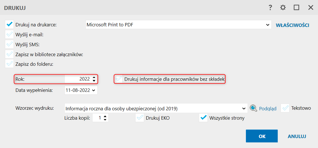Decrease Liczba kopii count
Image resolution: width=318 pixels, height=148 pixels.
point(105,120)
